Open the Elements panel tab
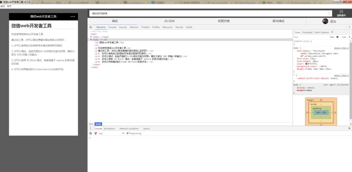This screenshot has height=172, width=352. pyautogui.click(x=101, y=27)
